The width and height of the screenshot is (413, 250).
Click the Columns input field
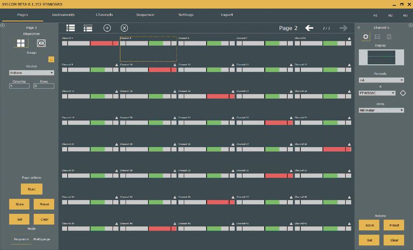click(x=19, y=86)
